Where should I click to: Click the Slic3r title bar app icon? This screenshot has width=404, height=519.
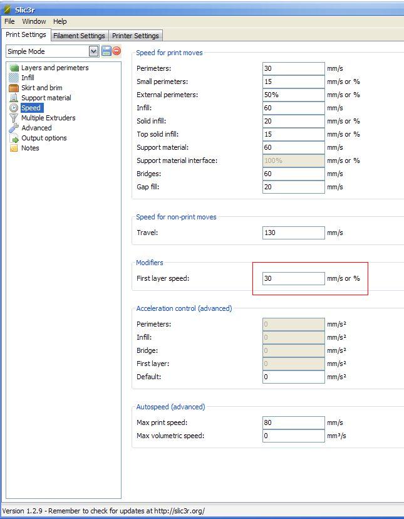8,9
